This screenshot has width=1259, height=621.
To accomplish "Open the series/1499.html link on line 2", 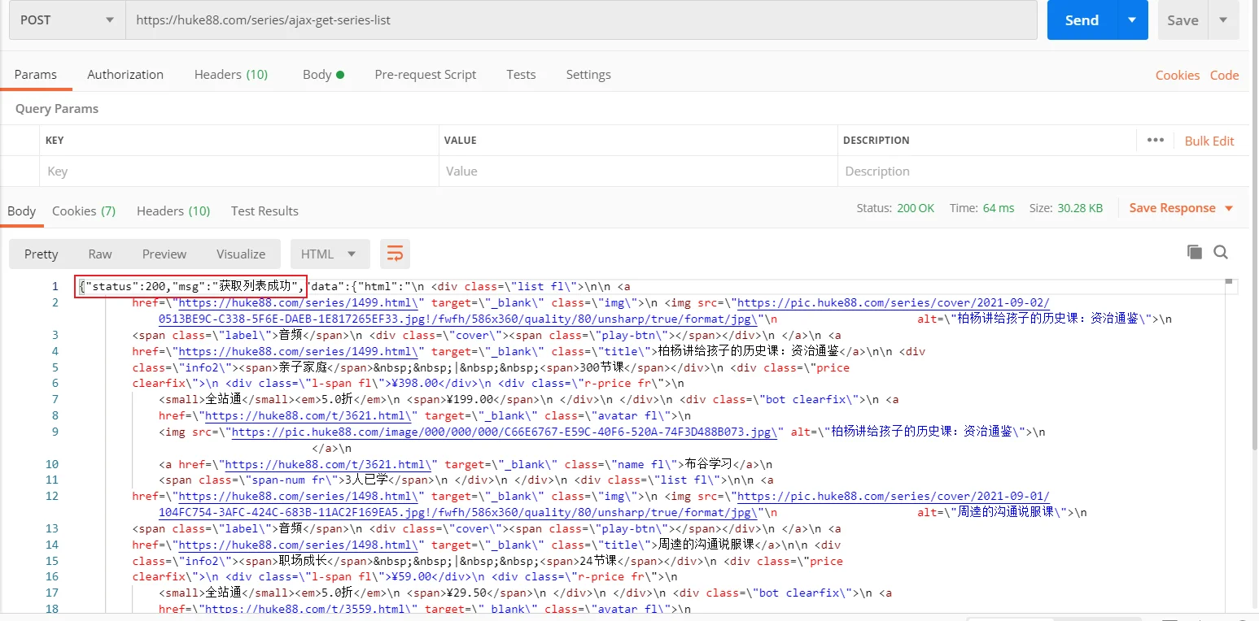I will (x=299, y=303).
